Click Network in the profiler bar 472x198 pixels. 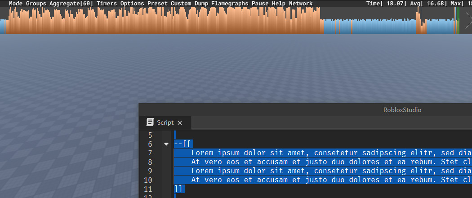(301, 4)
